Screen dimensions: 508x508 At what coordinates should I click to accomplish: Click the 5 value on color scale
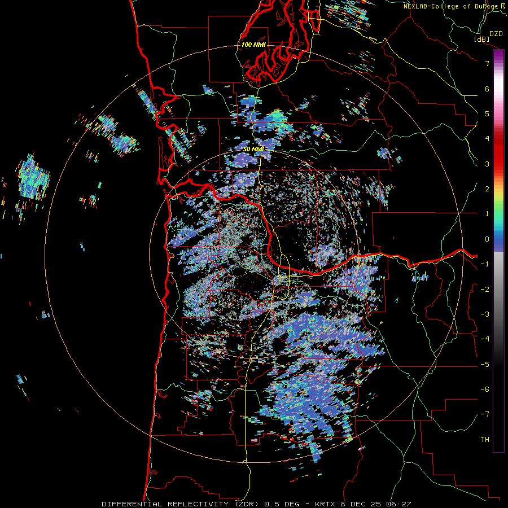coord(487,113)
